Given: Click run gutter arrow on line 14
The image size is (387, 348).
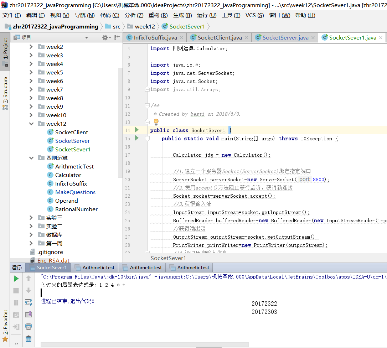Looking at the screenshot, I should pos(136,130).
